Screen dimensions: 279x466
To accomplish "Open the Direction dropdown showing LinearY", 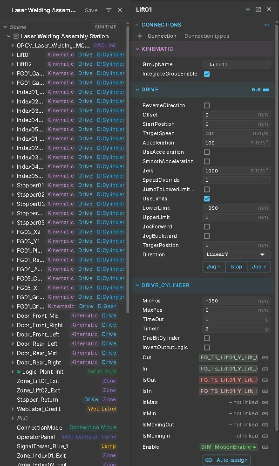I will (x=237, y=254).
